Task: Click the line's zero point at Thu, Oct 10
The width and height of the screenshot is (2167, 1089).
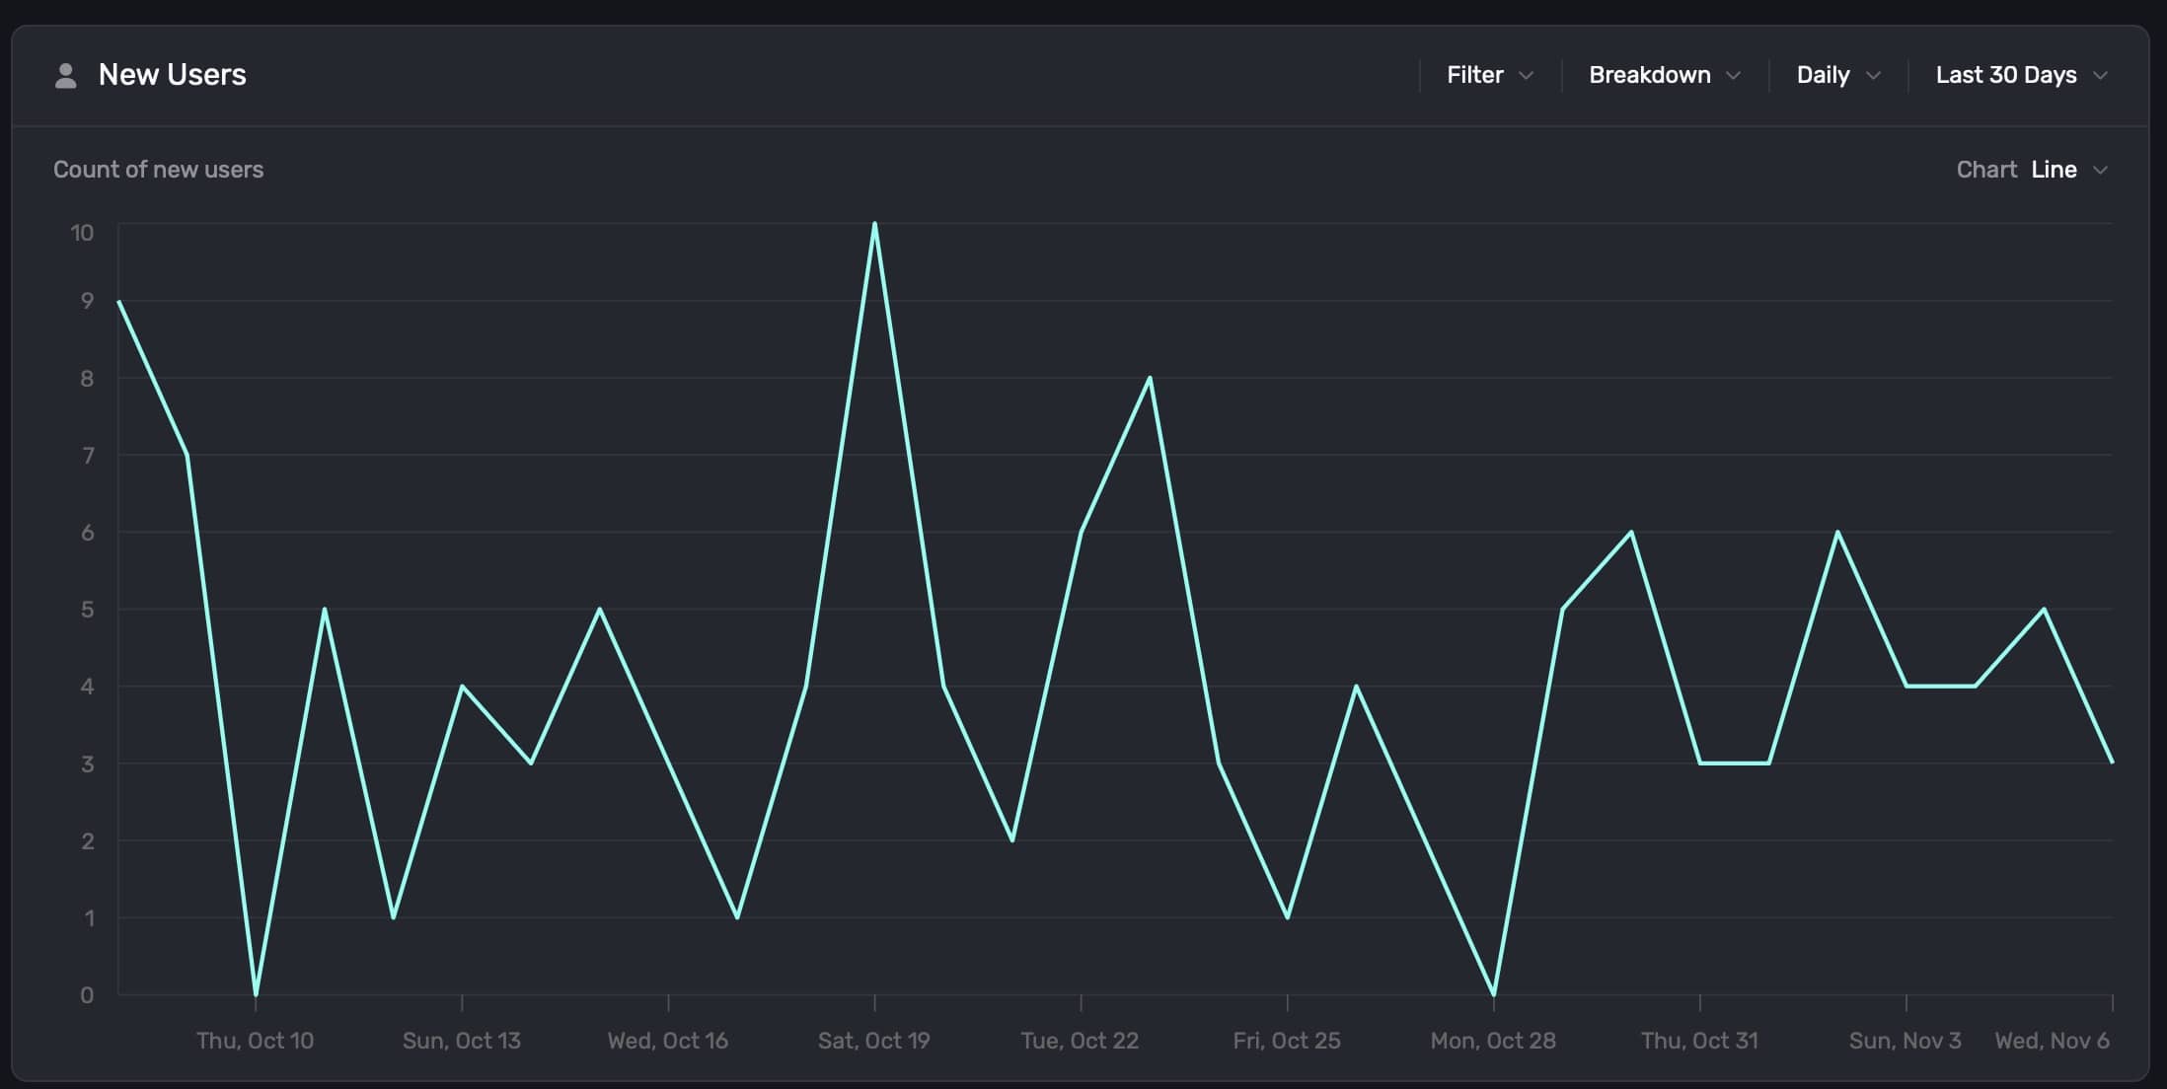Action: pos(256,993)
